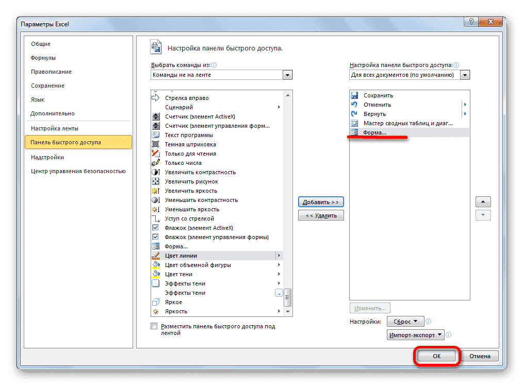Click the Форма... icon in the commands list

tap(155, 246)
